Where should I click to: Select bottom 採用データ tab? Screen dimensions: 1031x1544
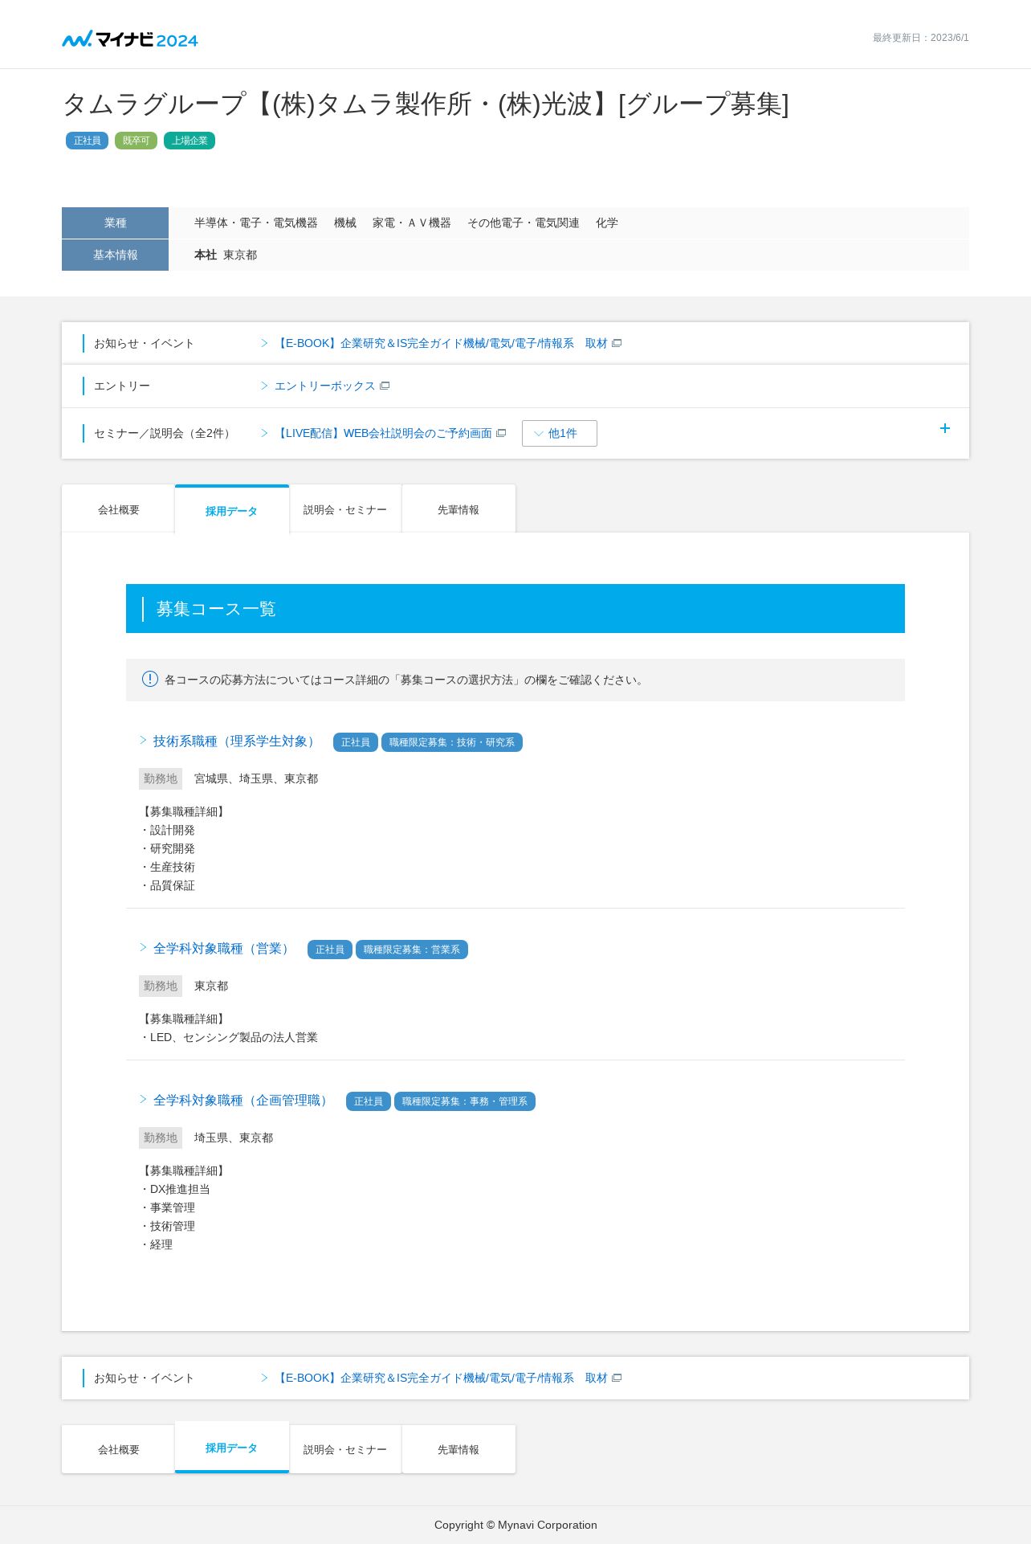point(232,1448)
